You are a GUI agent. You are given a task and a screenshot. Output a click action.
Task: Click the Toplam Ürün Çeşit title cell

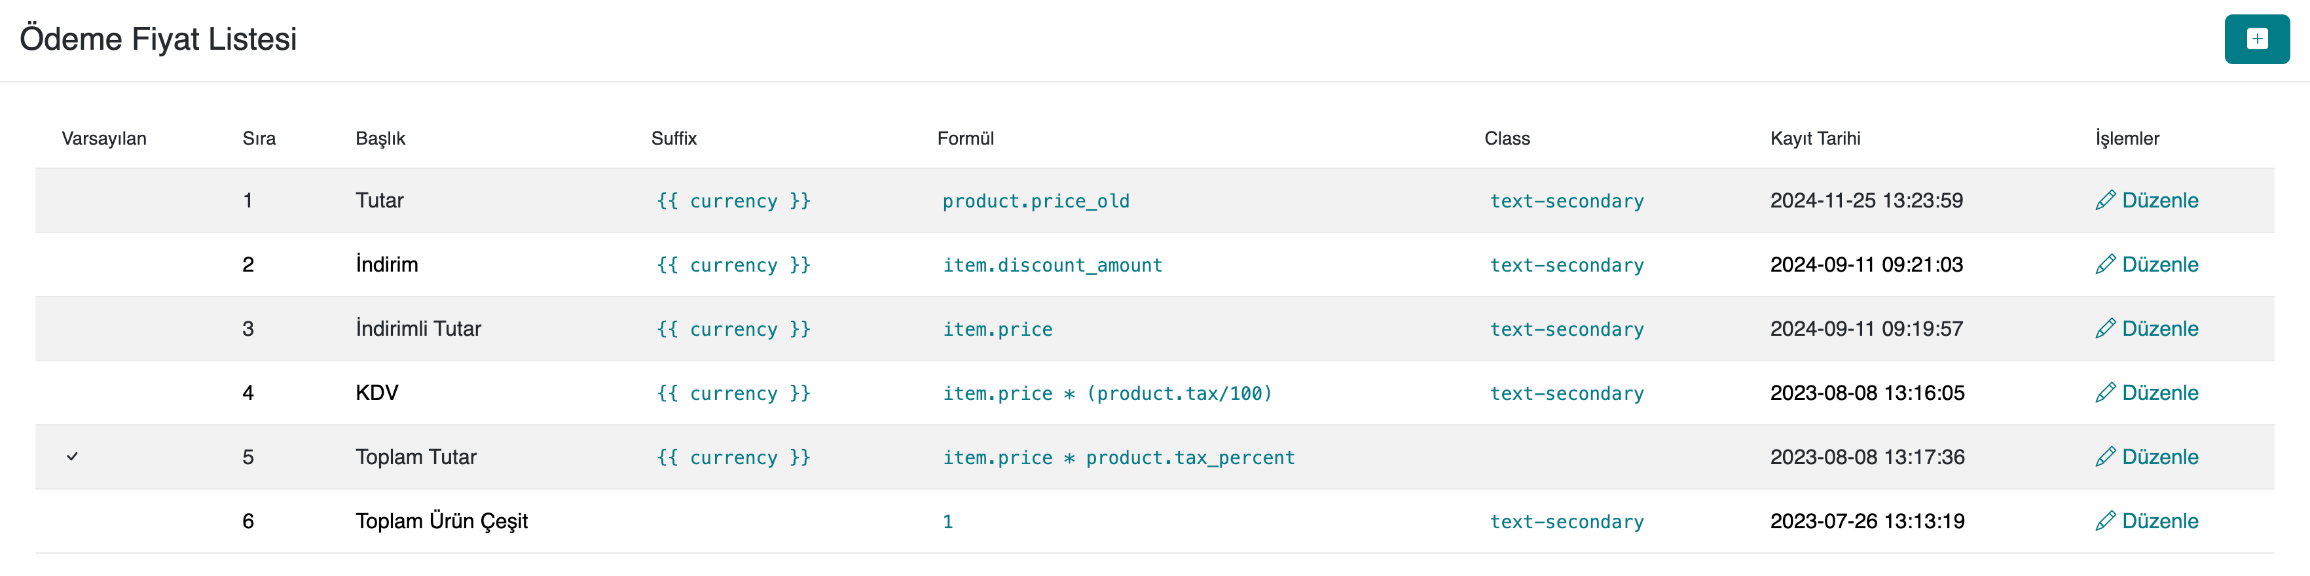pos(441,522)
